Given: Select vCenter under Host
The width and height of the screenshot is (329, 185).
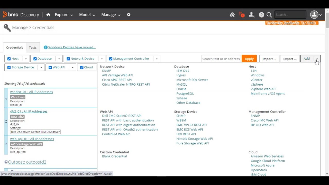Looking at the screenshot, I should tap(257, 80).
